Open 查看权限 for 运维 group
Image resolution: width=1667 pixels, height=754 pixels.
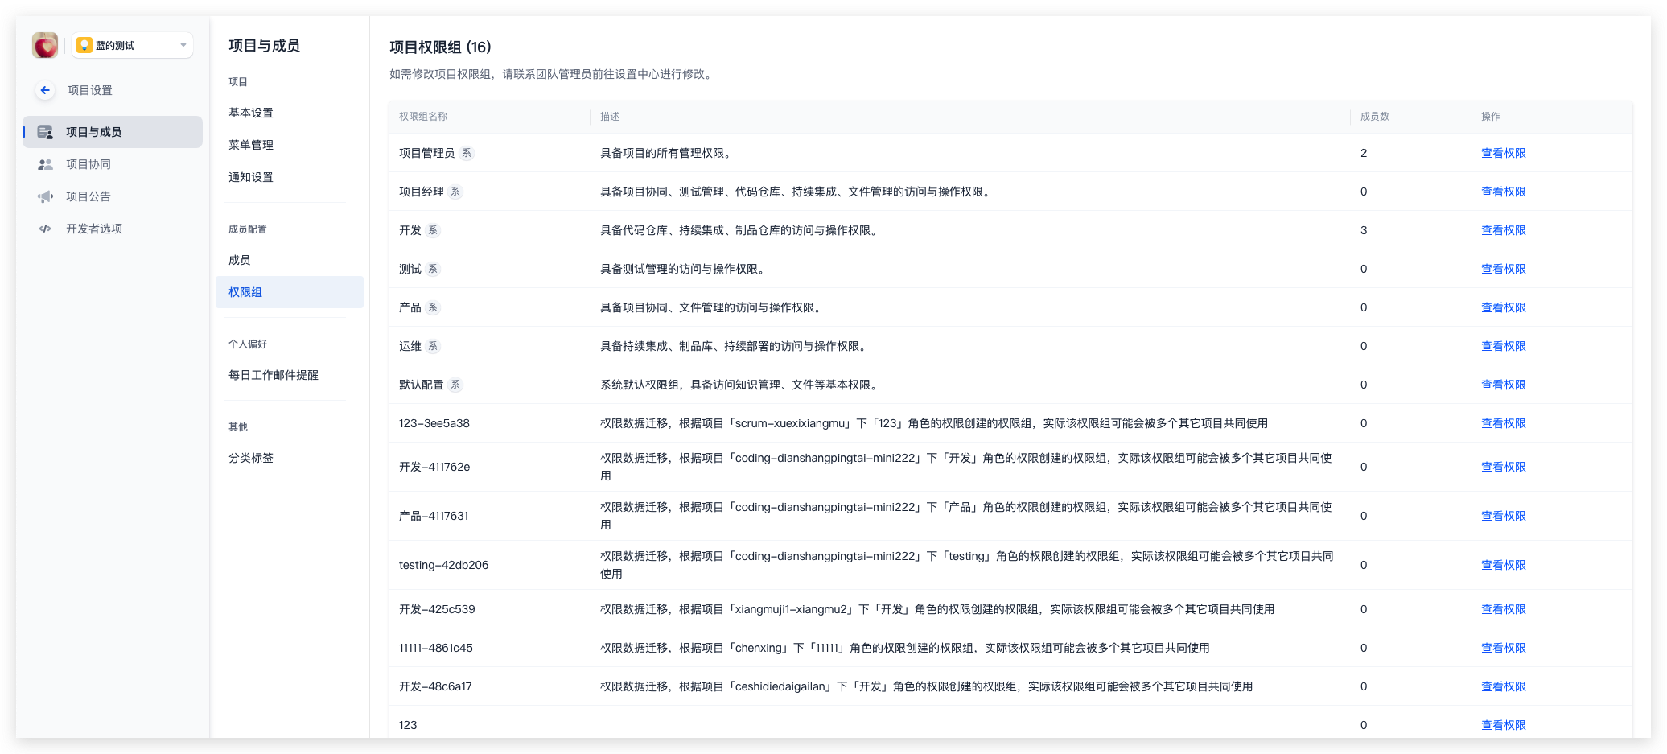click(1503, 346)
